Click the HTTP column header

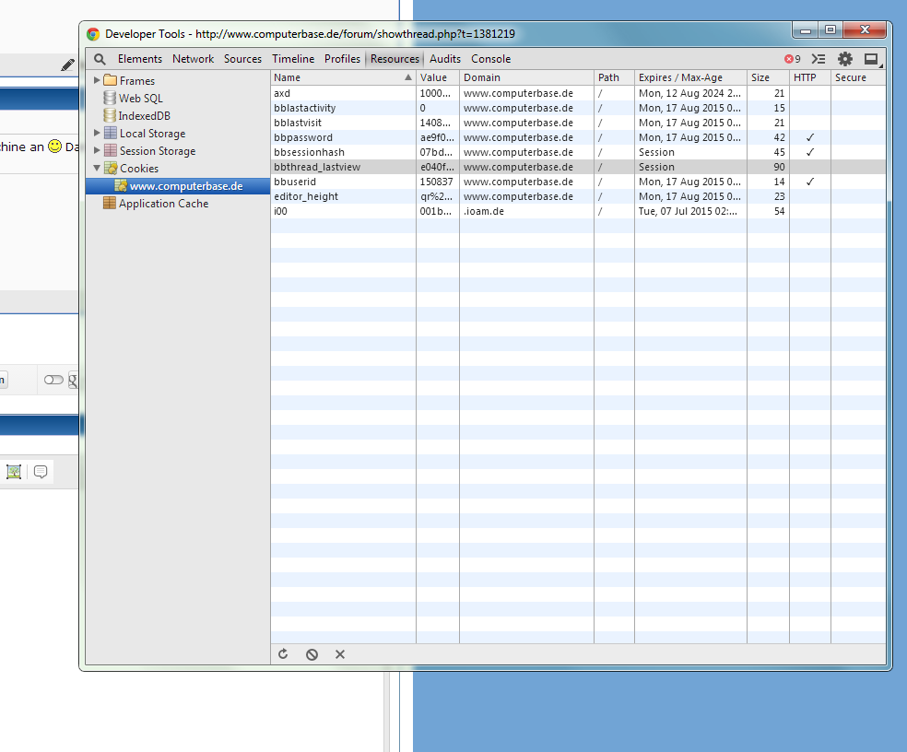coord(810,77)
